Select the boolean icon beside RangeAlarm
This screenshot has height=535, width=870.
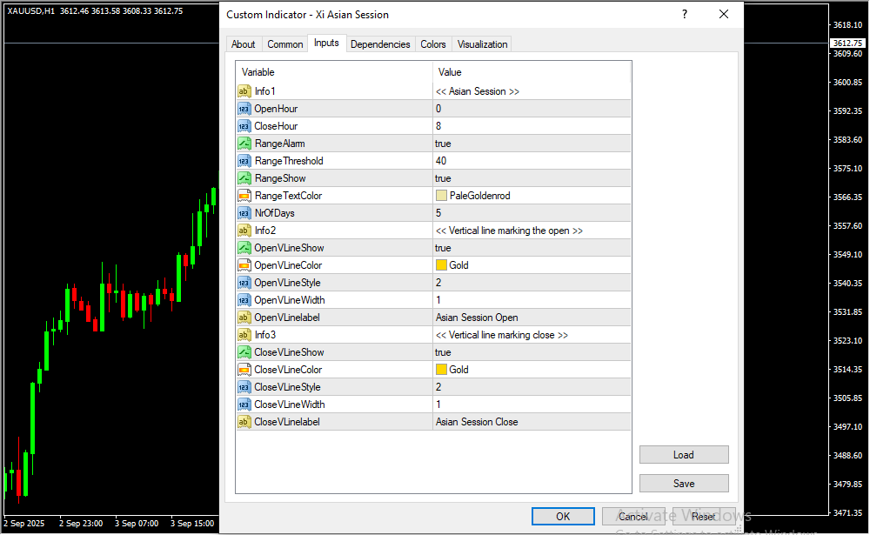pyautogui.click(x=244, y=144)
